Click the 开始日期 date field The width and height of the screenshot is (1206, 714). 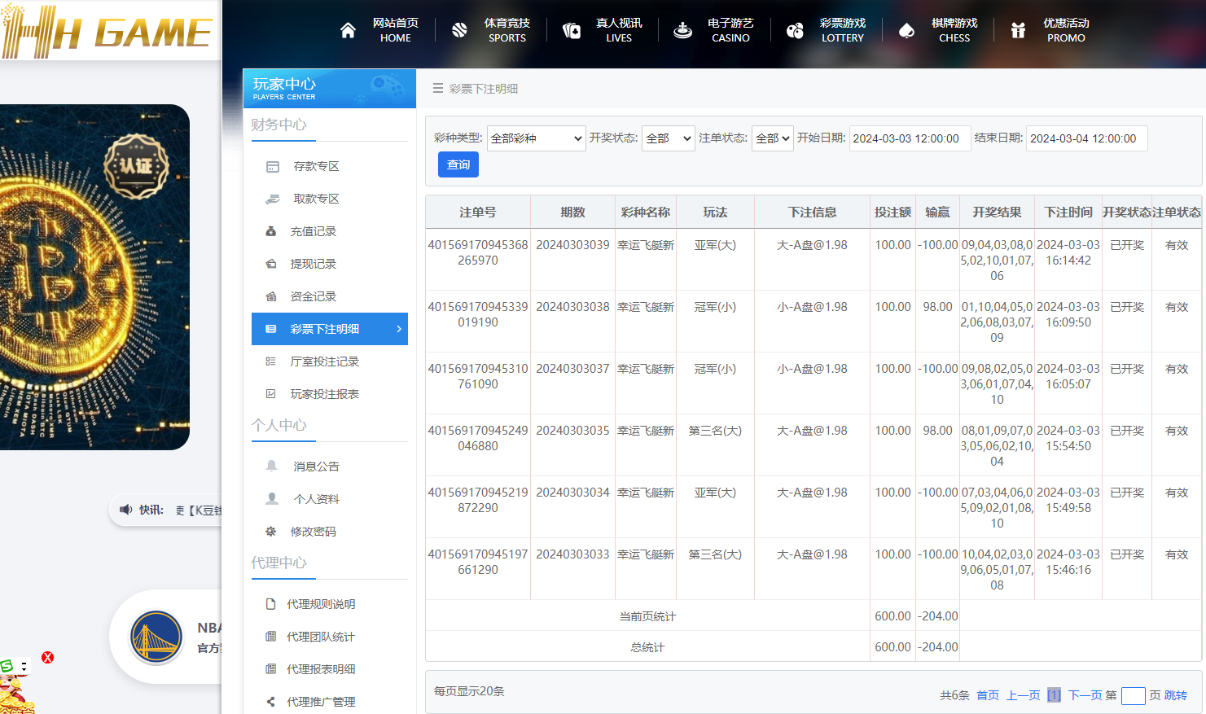tap(910, 138)
